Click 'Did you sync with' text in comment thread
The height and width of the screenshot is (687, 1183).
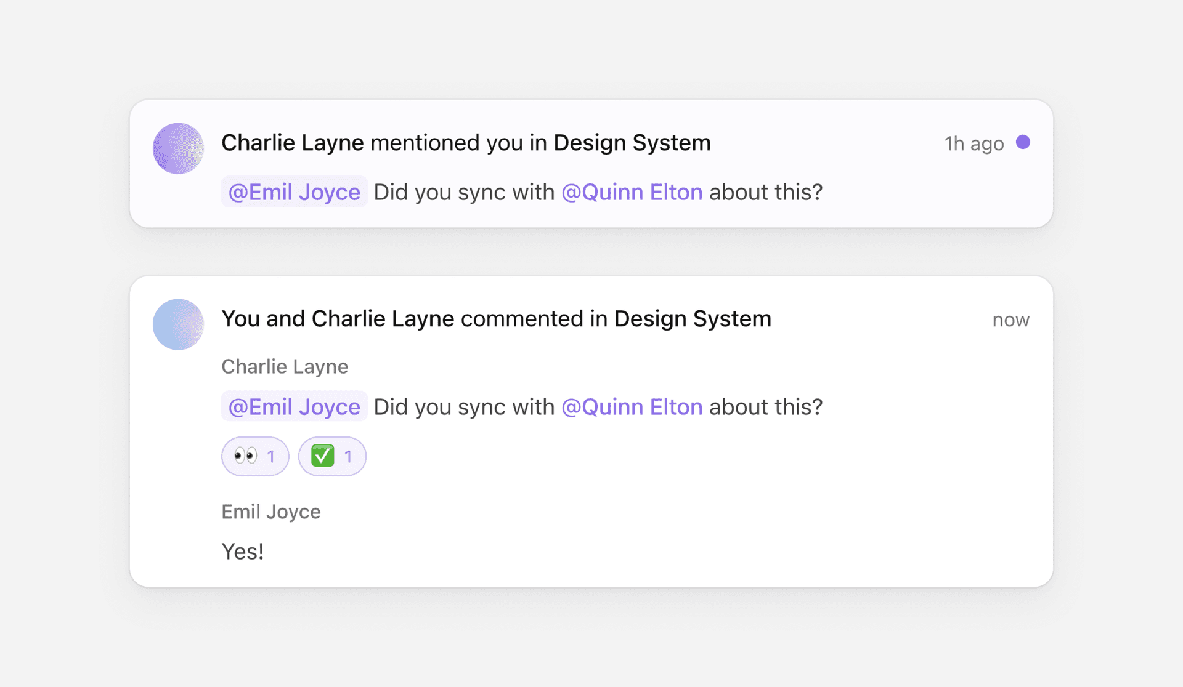pos(464,407)
